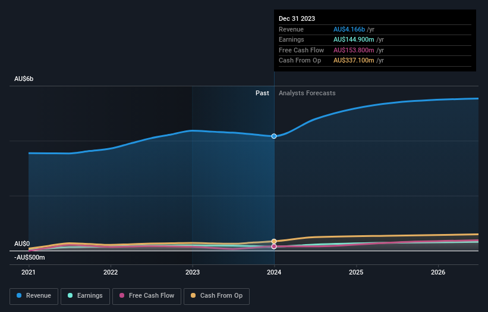Click the AU$0 y-axis label
The image size is (488, 312).
pyautogui.click(x=22, y=244)
